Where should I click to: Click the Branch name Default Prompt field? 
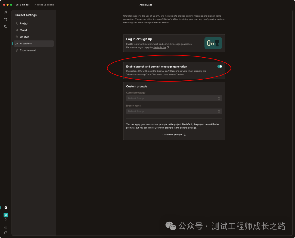click(x=174, y=112)
